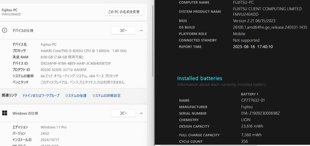
Task: Click the report time value
Action: pos(253,47)
